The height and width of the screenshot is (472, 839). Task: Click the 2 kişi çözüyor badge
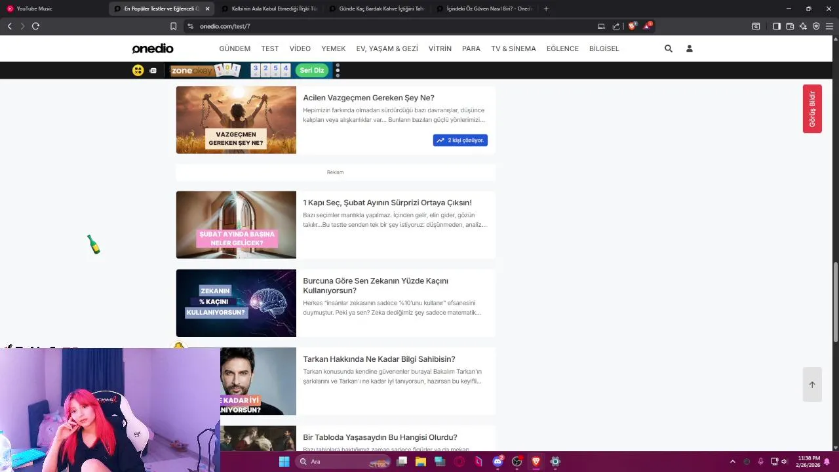460,140
